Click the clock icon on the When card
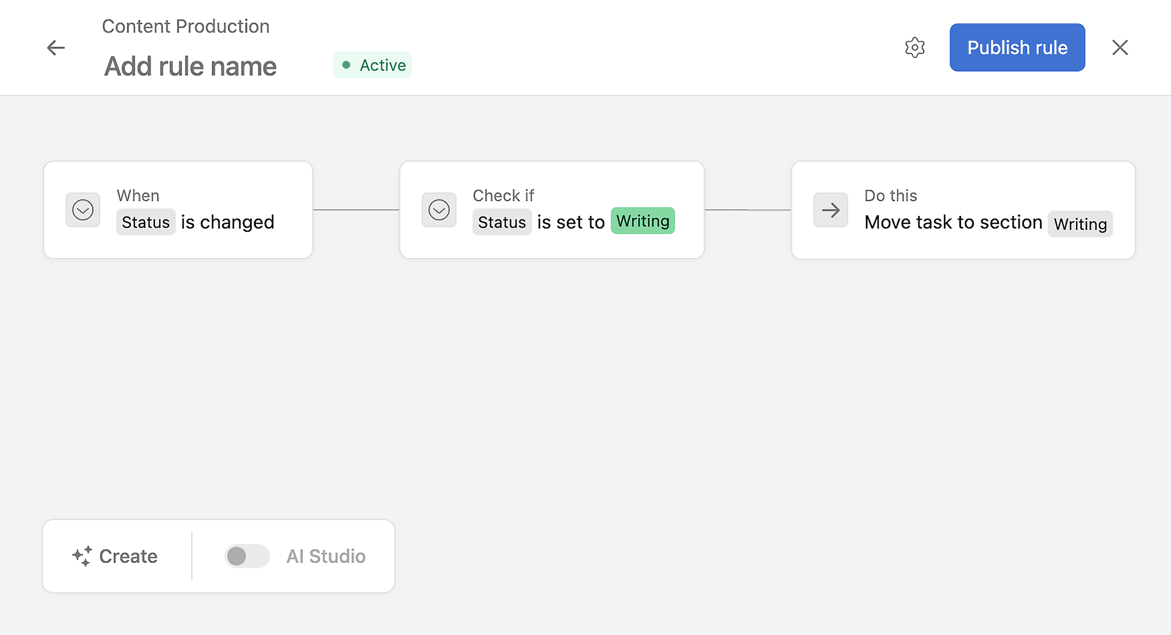 [x=83, y=210]
